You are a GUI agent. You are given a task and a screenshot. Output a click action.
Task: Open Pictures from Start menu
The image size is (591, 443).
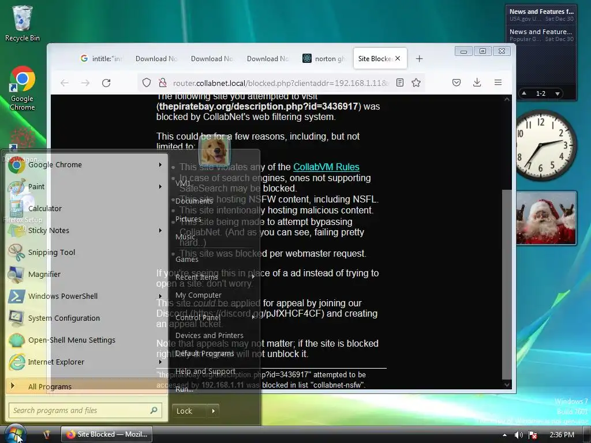tap(189, 219)
